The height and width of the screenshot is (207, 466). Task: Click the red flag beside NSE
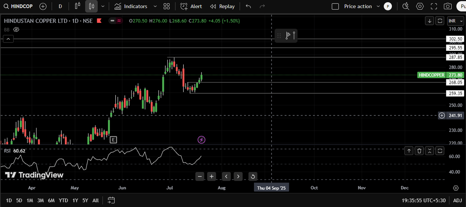coord(99,21)
